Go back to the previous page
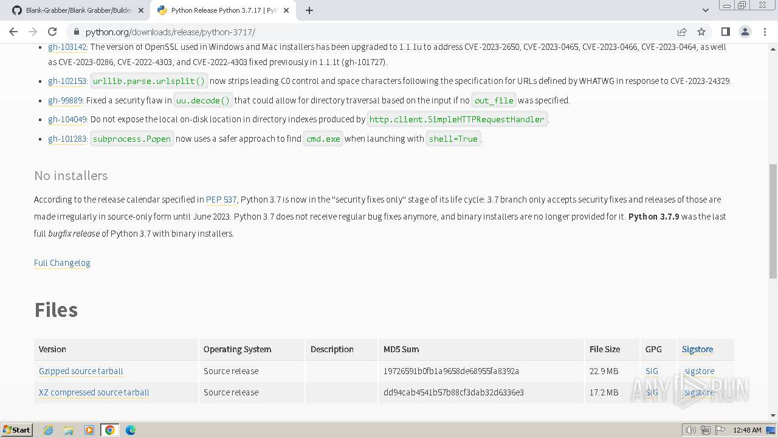This screenshot has width=778, height=438. coord(13,32)
